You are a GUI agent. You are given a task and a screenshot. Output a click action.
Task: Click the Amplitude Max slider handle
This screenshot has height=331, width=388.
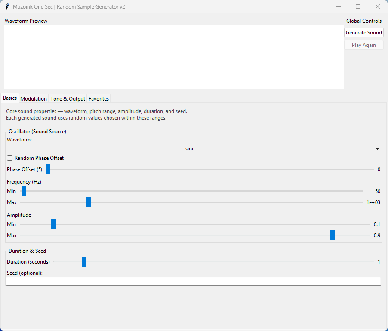click(x=333, y=235)
